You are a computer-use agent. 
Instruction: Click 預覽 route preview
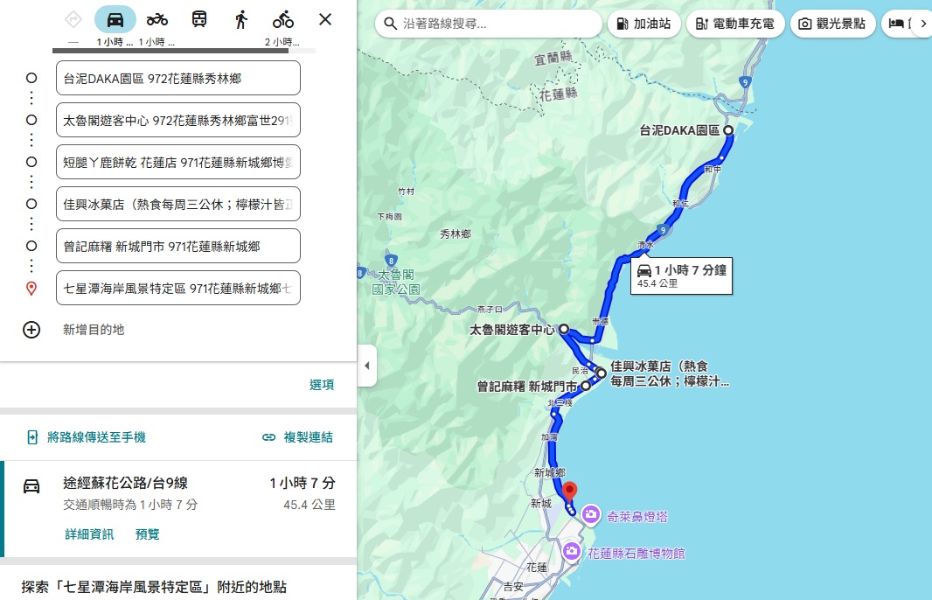tap(148, 534)
